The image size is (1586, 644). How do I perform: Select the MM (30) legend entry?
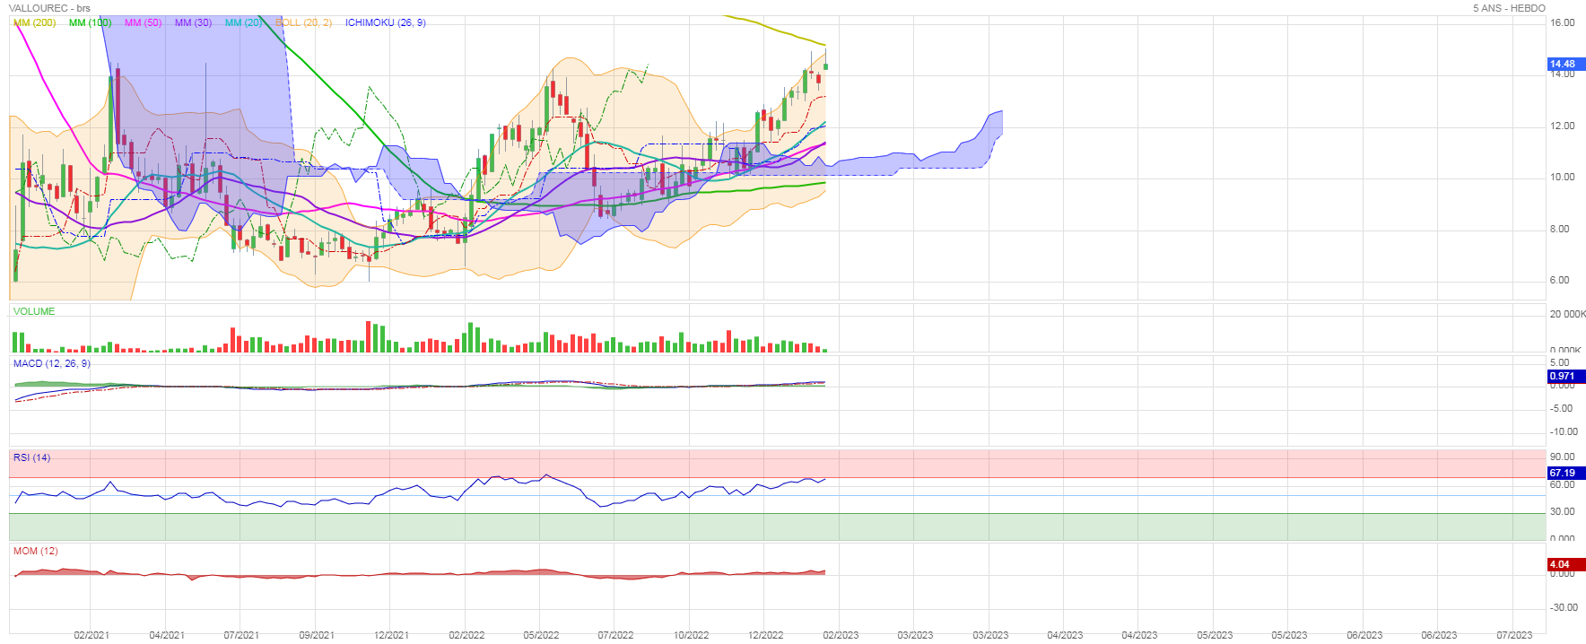(193, 22)
